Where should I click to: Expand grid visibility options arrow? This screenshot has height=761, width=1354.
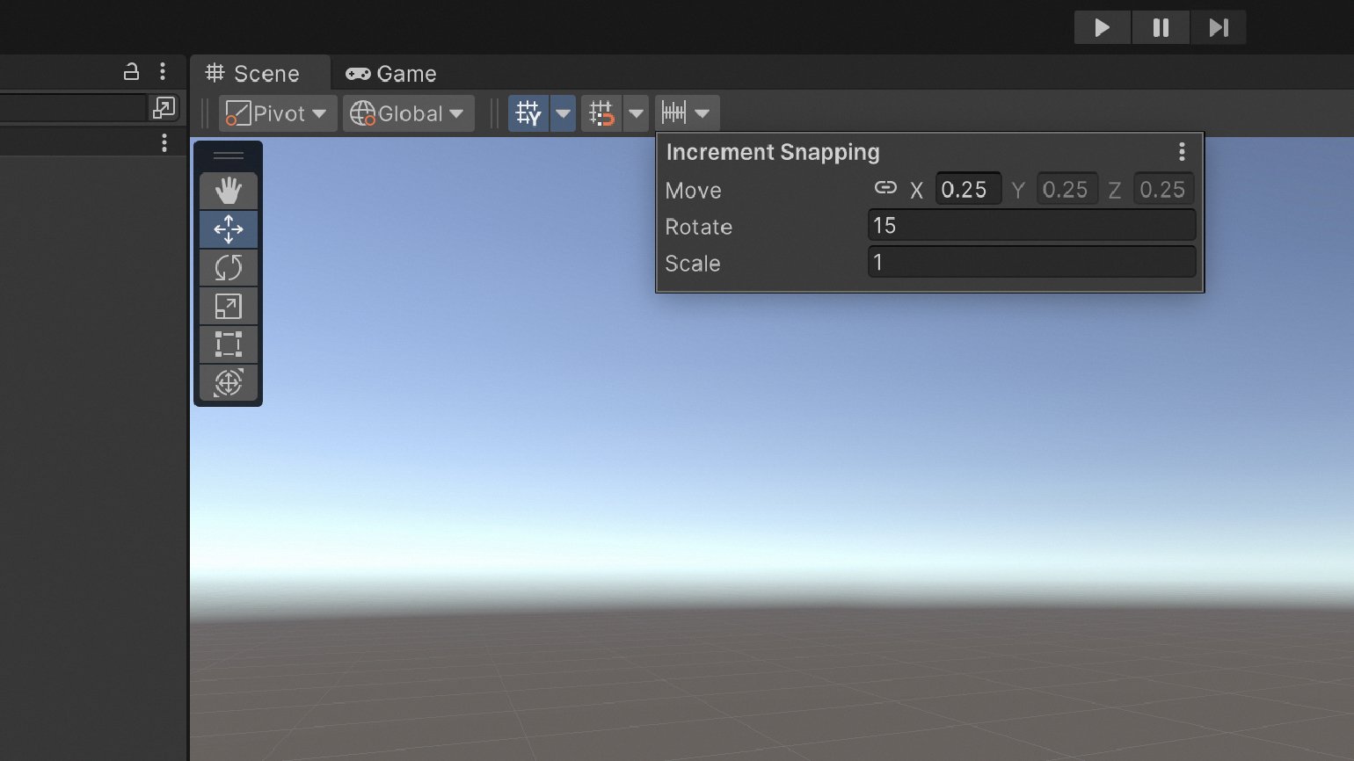(x=563, y=113)
